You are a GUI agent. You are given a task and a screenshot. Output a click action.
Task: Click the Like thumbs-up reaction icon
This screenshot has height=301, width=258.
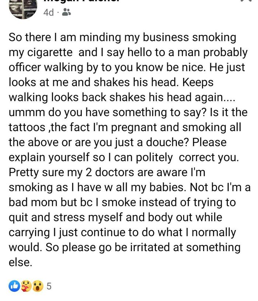click(x=14, y=284)
